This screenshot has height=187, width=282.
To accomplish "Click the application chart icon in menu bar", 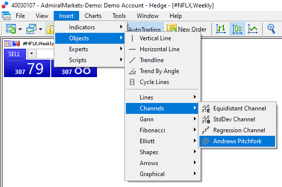I will click(6, 16).
